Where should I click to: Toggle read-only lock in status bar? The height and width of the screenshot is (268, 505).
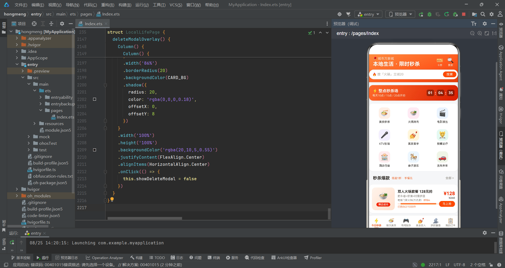(491, 265)
